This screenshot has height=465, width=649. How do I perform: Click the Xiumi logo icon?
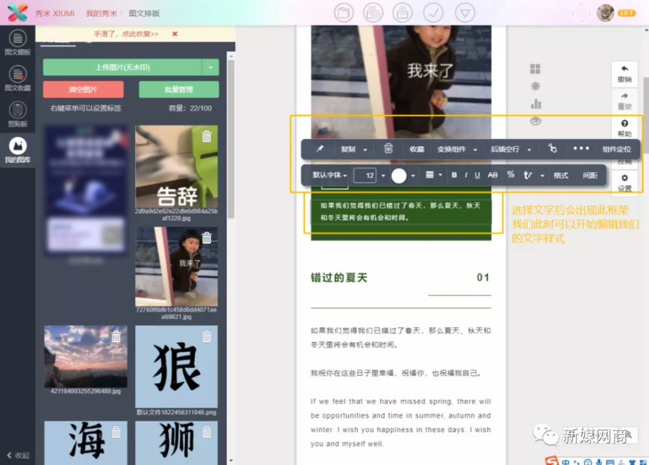[18, 13]
